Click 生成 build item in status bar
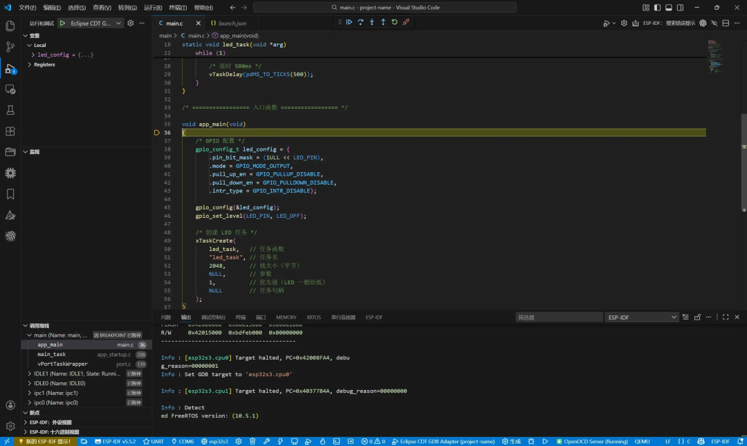Image resolution: width=747 pixels, height=446 pixels. click(511, 441)
